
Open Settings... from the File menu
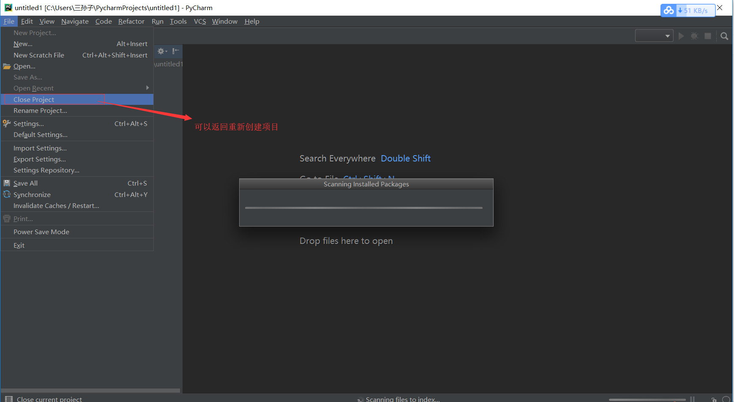point(77,124)
